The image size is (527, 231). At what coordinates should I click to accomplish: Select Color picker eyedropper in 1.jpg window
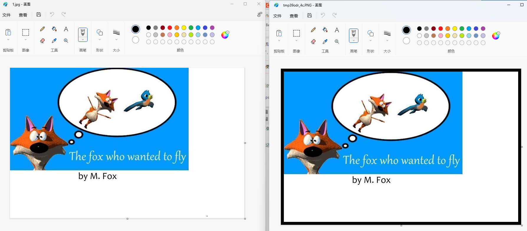[54, 41]
